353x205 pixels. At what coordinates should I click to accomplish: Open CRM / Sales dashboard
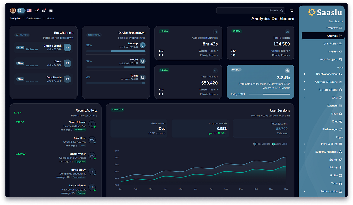point(323,44)
